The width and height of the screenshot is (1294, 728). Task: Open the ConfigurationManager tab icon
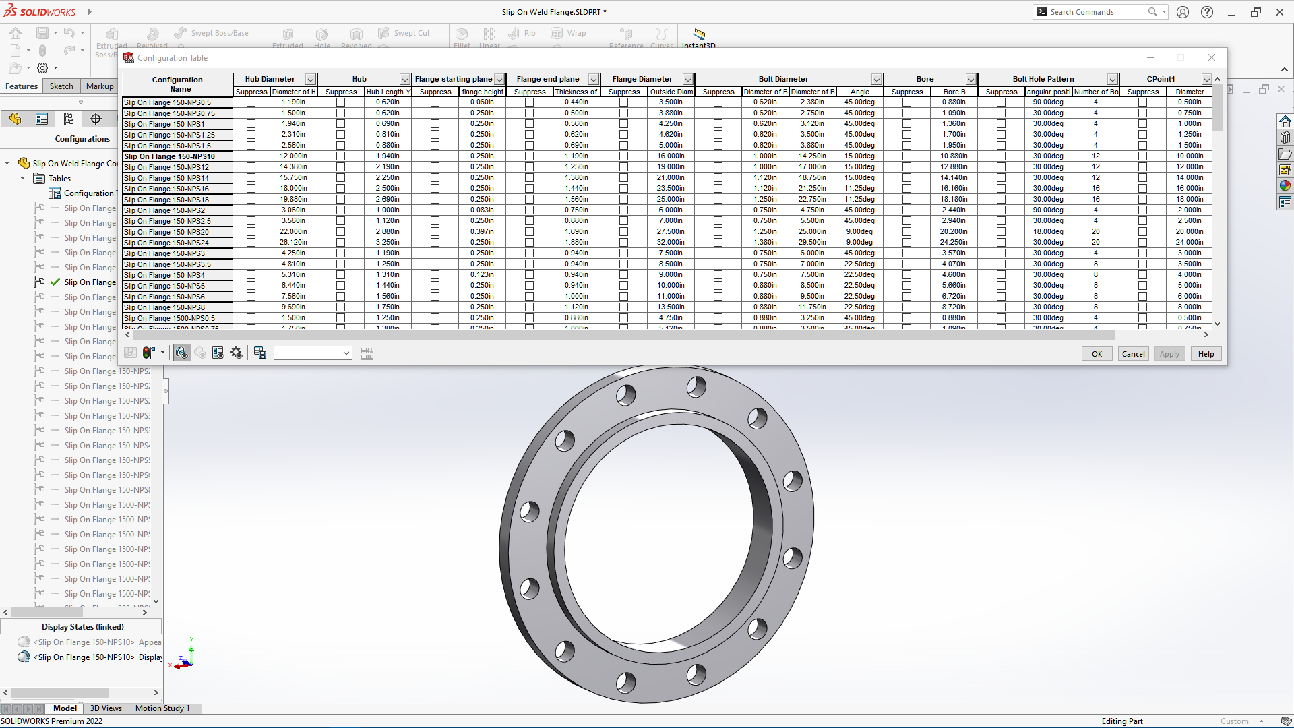(x=69, y=119)
